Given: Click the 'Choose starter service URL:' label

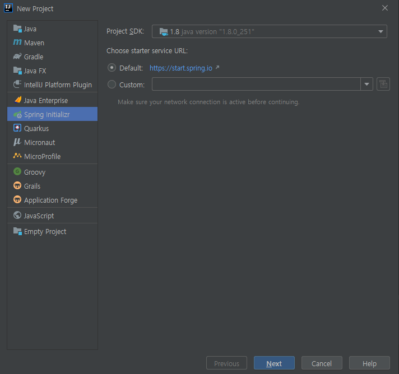Looking at the screenshot, I should pyautogui.click(x=147, y=51).
